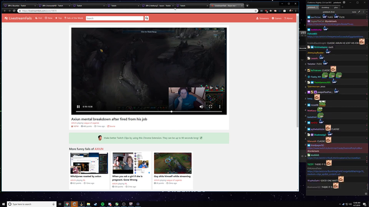Open the Chrome Extension promo banner link
This screenshot has height=207, width=369.
tap(149, 138)
